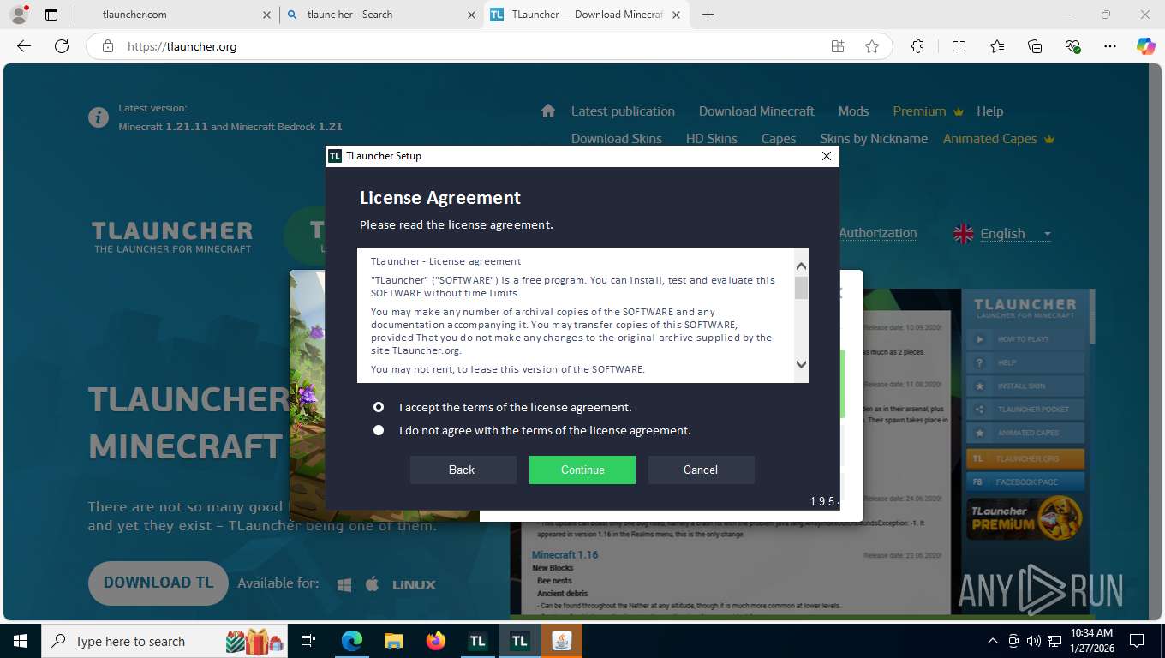Click the LINUX platform label
Viewport: 1165px width, 658px height.
pos(414,584)
